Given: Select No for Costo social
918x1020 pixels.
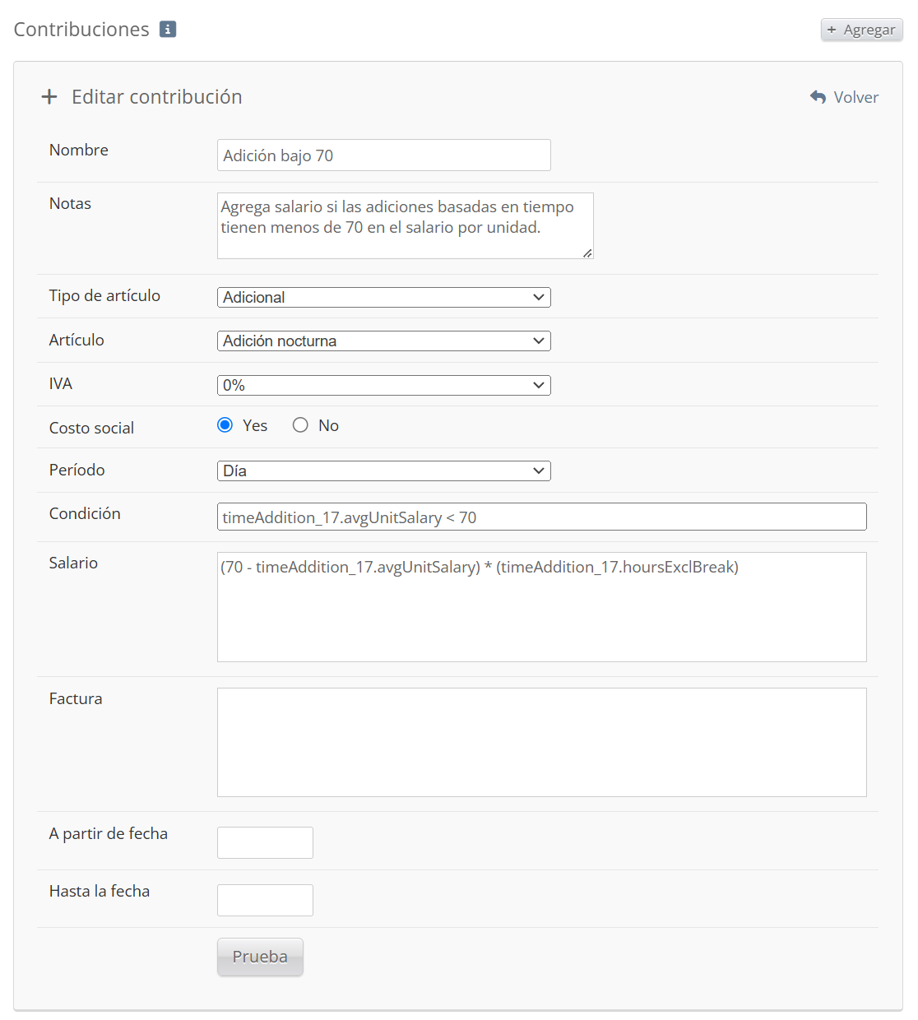Looking at the screenshot, I should pyautogui.click(x=301, y=425).
